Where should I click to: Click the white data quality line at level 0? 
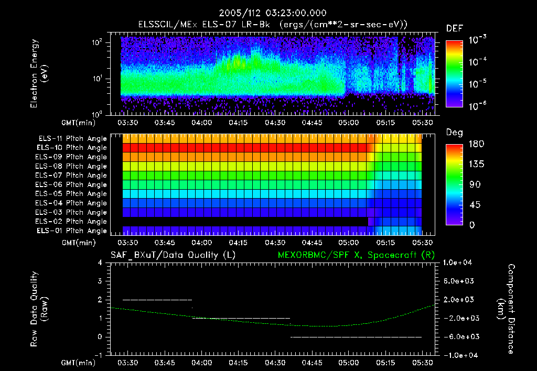[356, 337]
